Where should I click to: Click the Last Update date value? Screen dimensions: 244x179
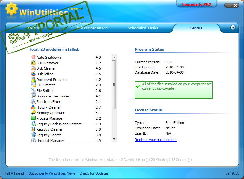click(175, 67)
